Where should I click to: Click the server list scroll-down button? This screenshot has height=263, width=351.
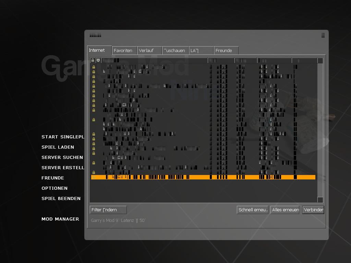pyautogui.click(x=320, y=200)
